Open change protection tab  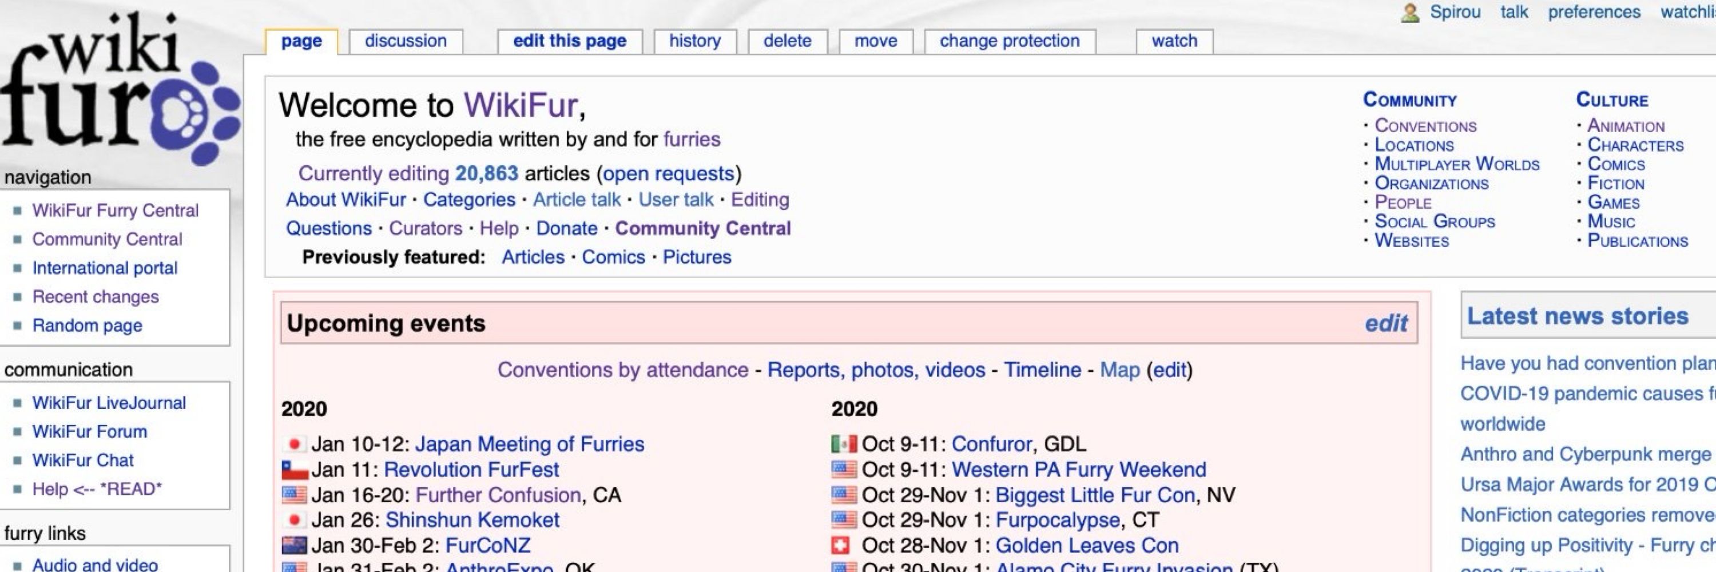pos(1009,41)
